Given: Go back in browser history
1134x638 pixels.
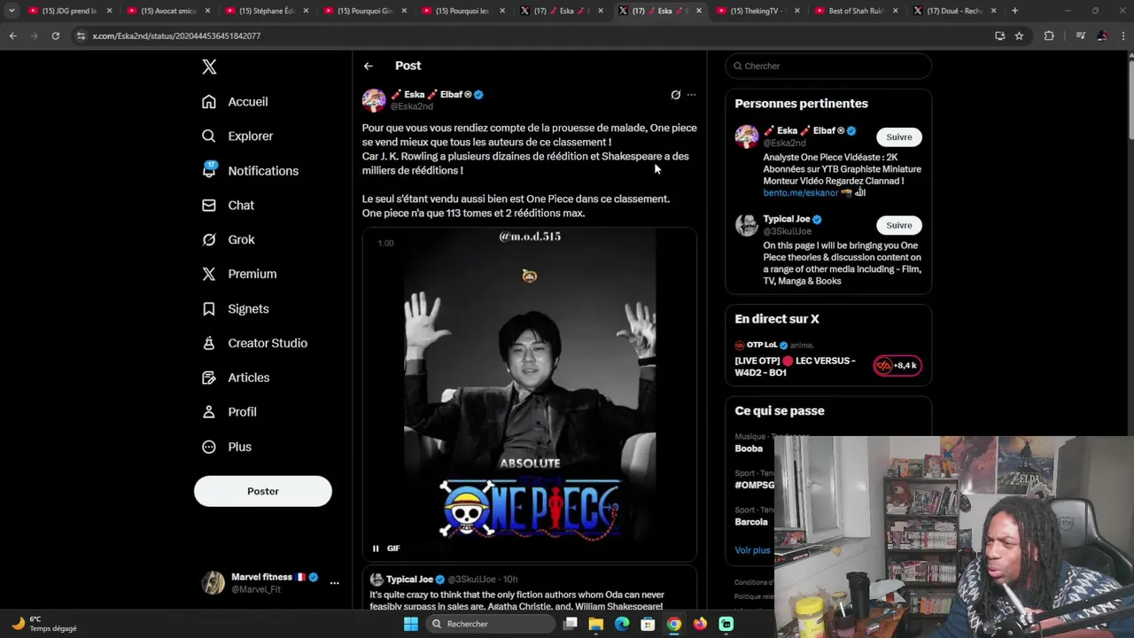Looking at the screenshot, I should coord(12,35).
